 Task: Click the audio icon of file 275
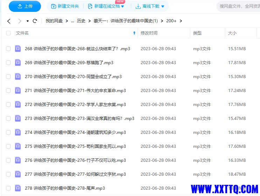18,146
